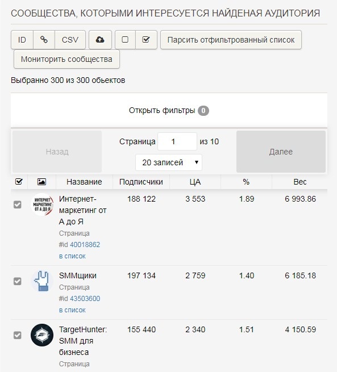Click the chain link icon button
Screen dimensions: 337x372
coord(44,40)
